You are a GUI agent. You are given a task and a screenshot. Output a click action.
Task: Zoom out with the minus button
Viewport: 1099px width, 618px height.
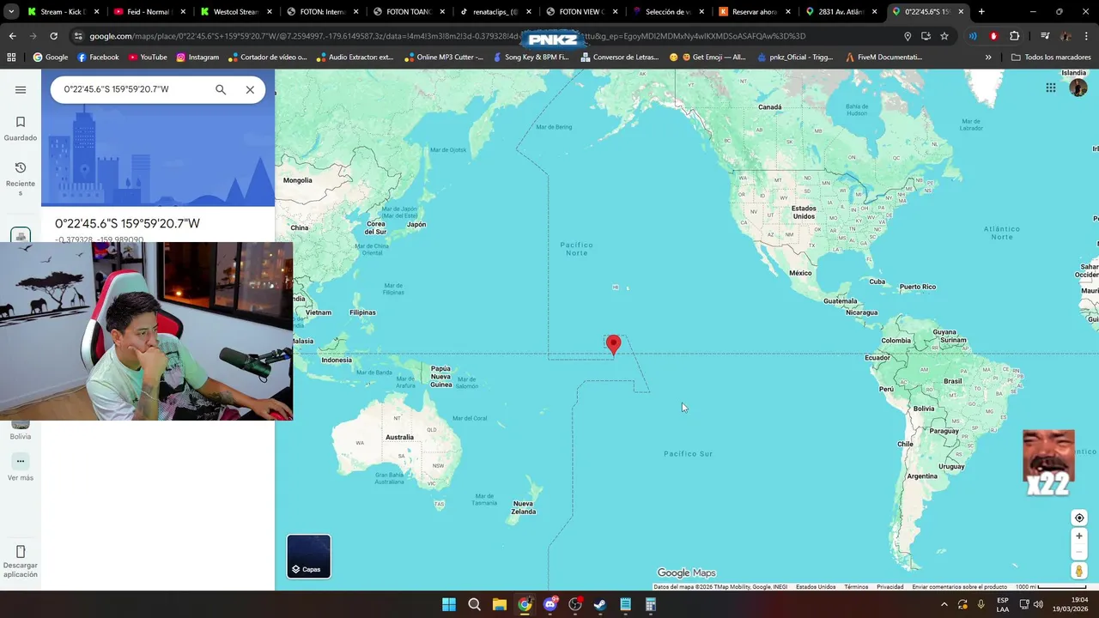[1079, 552]
